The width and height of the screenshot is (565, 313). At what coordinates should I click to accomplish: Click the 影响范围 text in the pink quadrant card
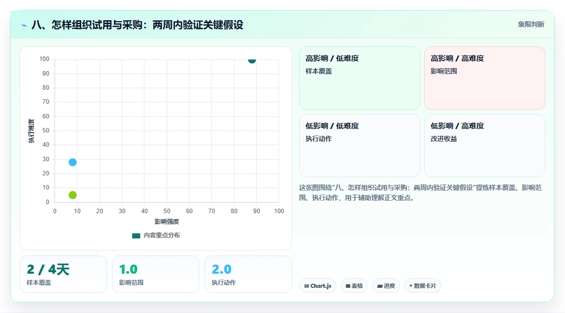click(443, 71)
